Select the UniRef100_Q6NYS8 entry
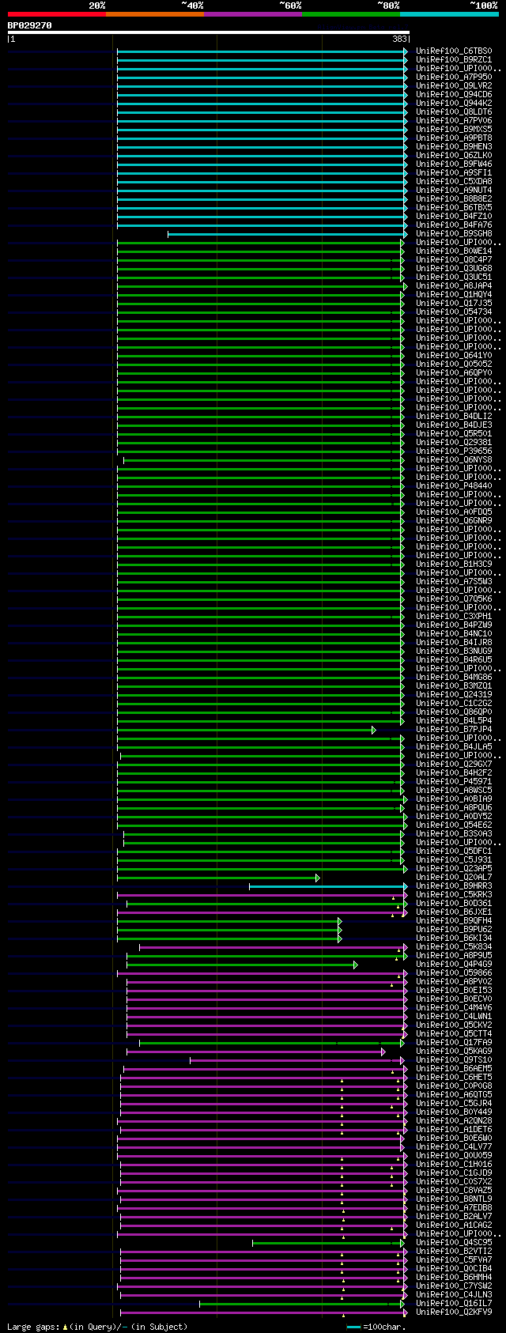Screen dimensions: 506x1333 pyautogui.click(x=454, y=460)
